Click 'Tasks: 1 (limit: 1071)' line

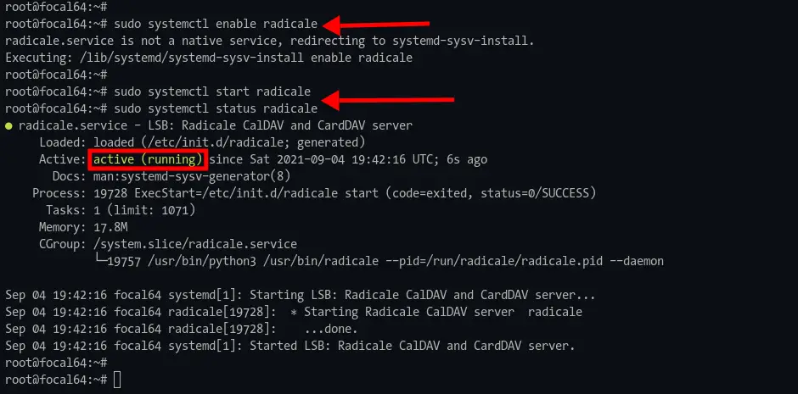(121, 210)
